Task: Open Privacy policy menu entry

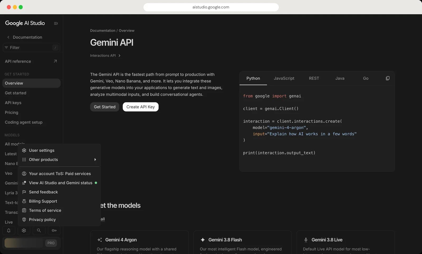Action: [59, 219]
